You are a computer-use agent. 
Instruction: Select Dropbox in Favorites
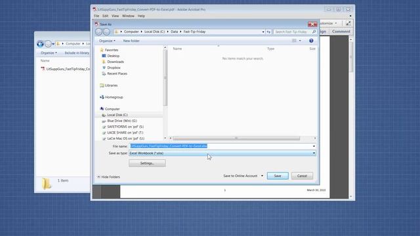114,68
